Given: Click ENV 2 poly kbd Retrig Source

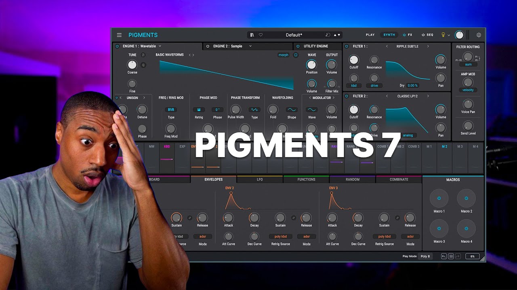Looking at the screenshot, I should tap(281, 237).
